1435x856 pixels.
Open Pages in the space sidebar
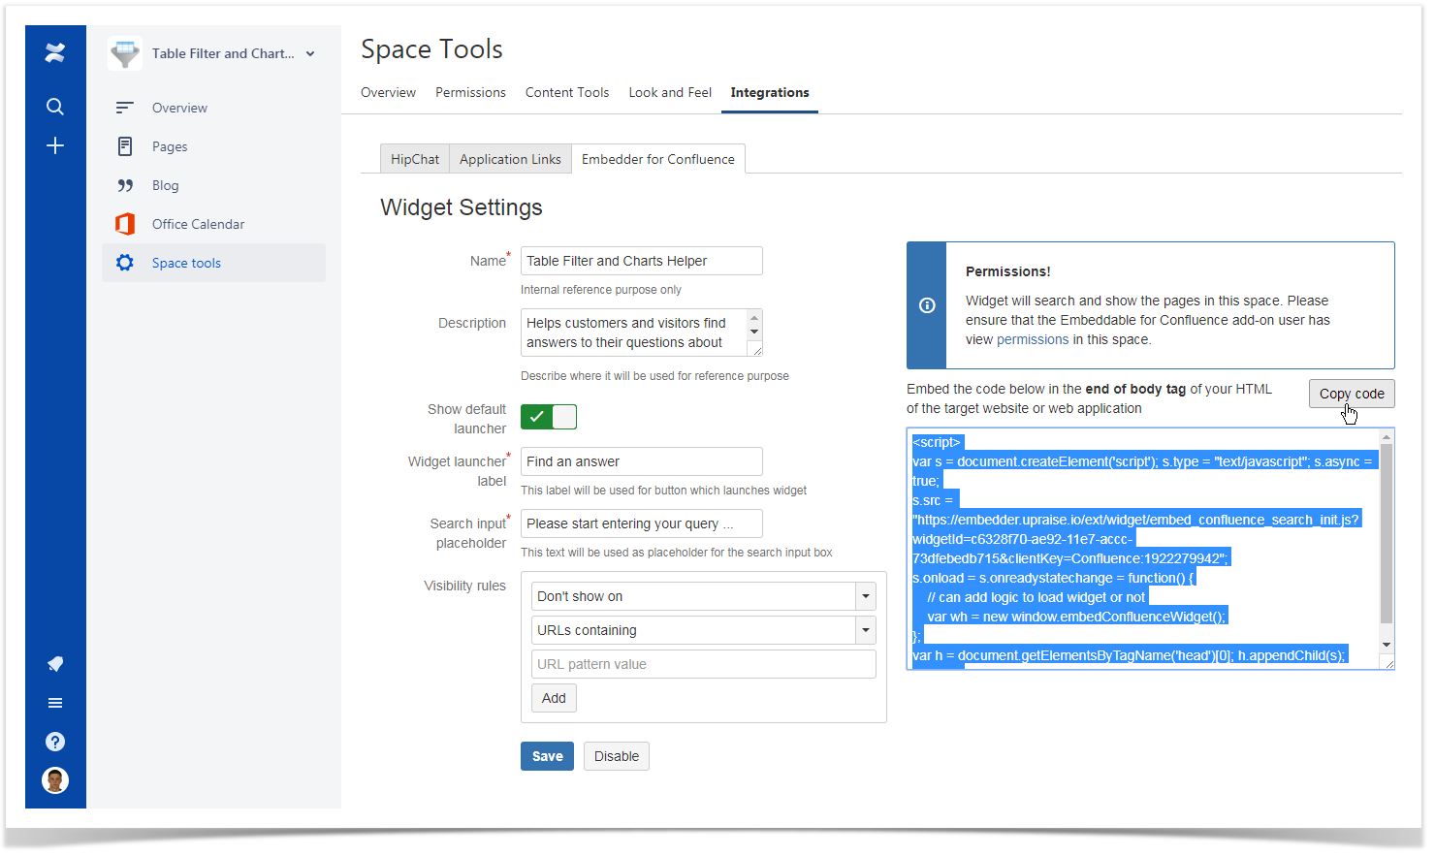tap(213, 146)
